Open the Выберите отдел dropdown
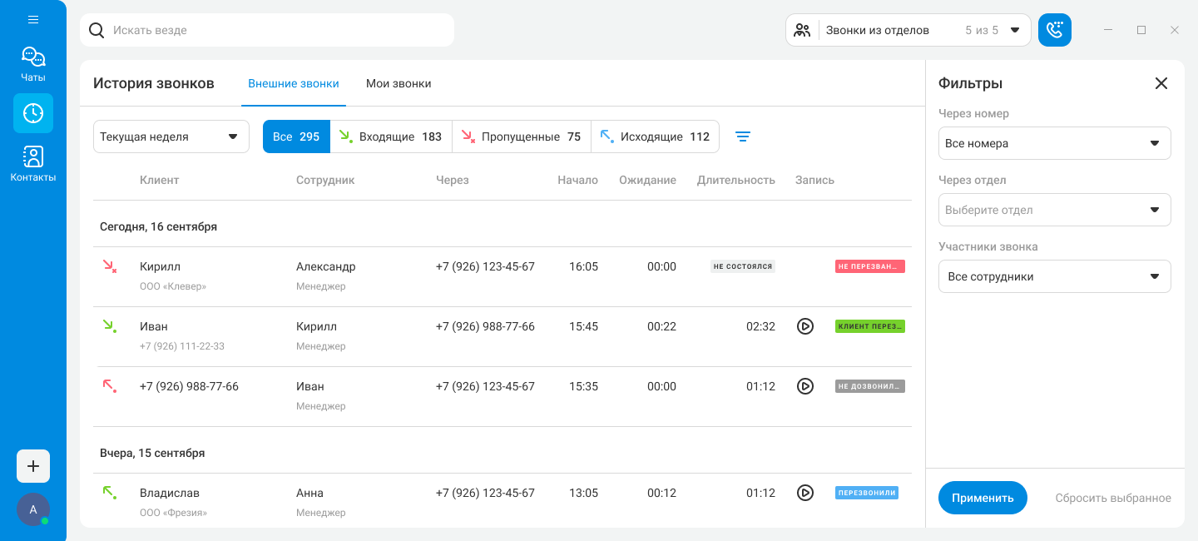 (x=1054, y=210)
